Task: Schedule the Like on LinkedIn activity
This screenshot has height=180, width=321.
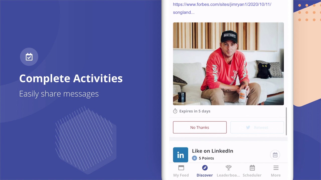Action: point(275,155)
